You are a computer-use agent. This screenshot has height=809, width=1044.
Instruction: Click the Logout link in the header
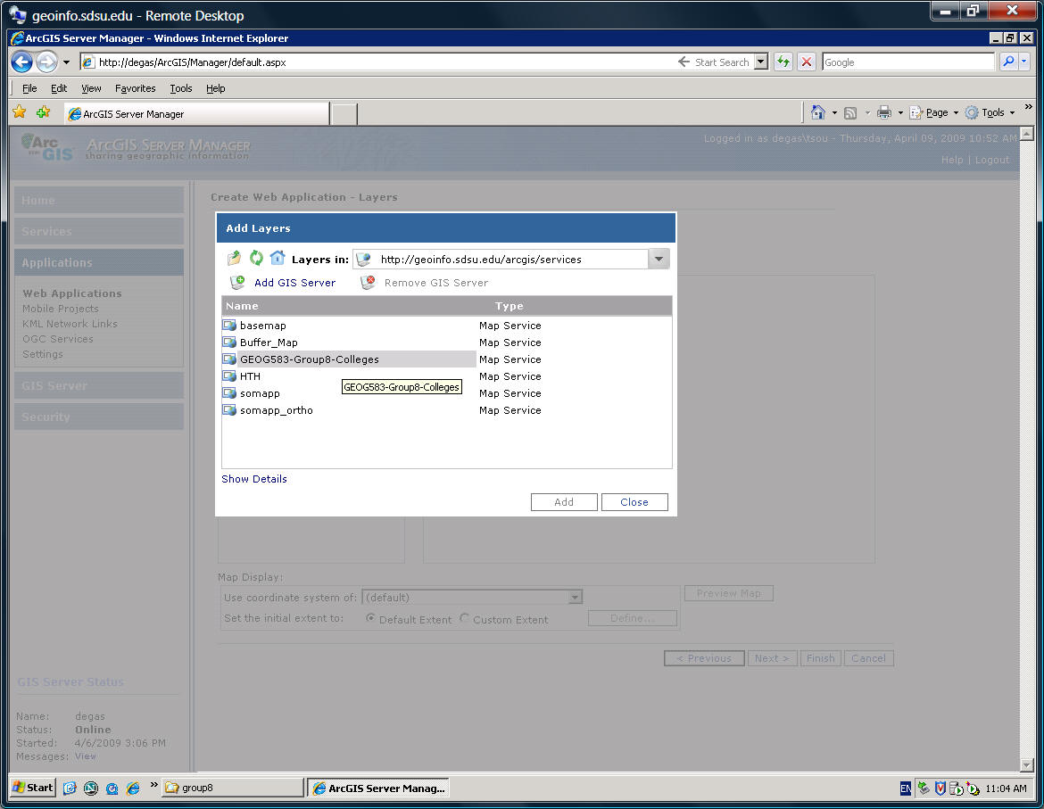[992, 160]
